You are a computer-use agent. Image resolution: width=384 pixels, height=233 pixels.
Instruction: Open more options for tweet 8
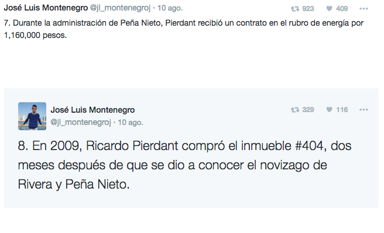pyautogui.click(x=364, y=110)
